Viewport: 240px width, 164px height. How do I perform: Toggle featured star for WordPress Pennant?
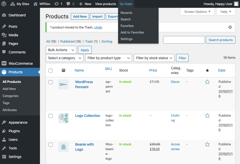pos(207,82)
